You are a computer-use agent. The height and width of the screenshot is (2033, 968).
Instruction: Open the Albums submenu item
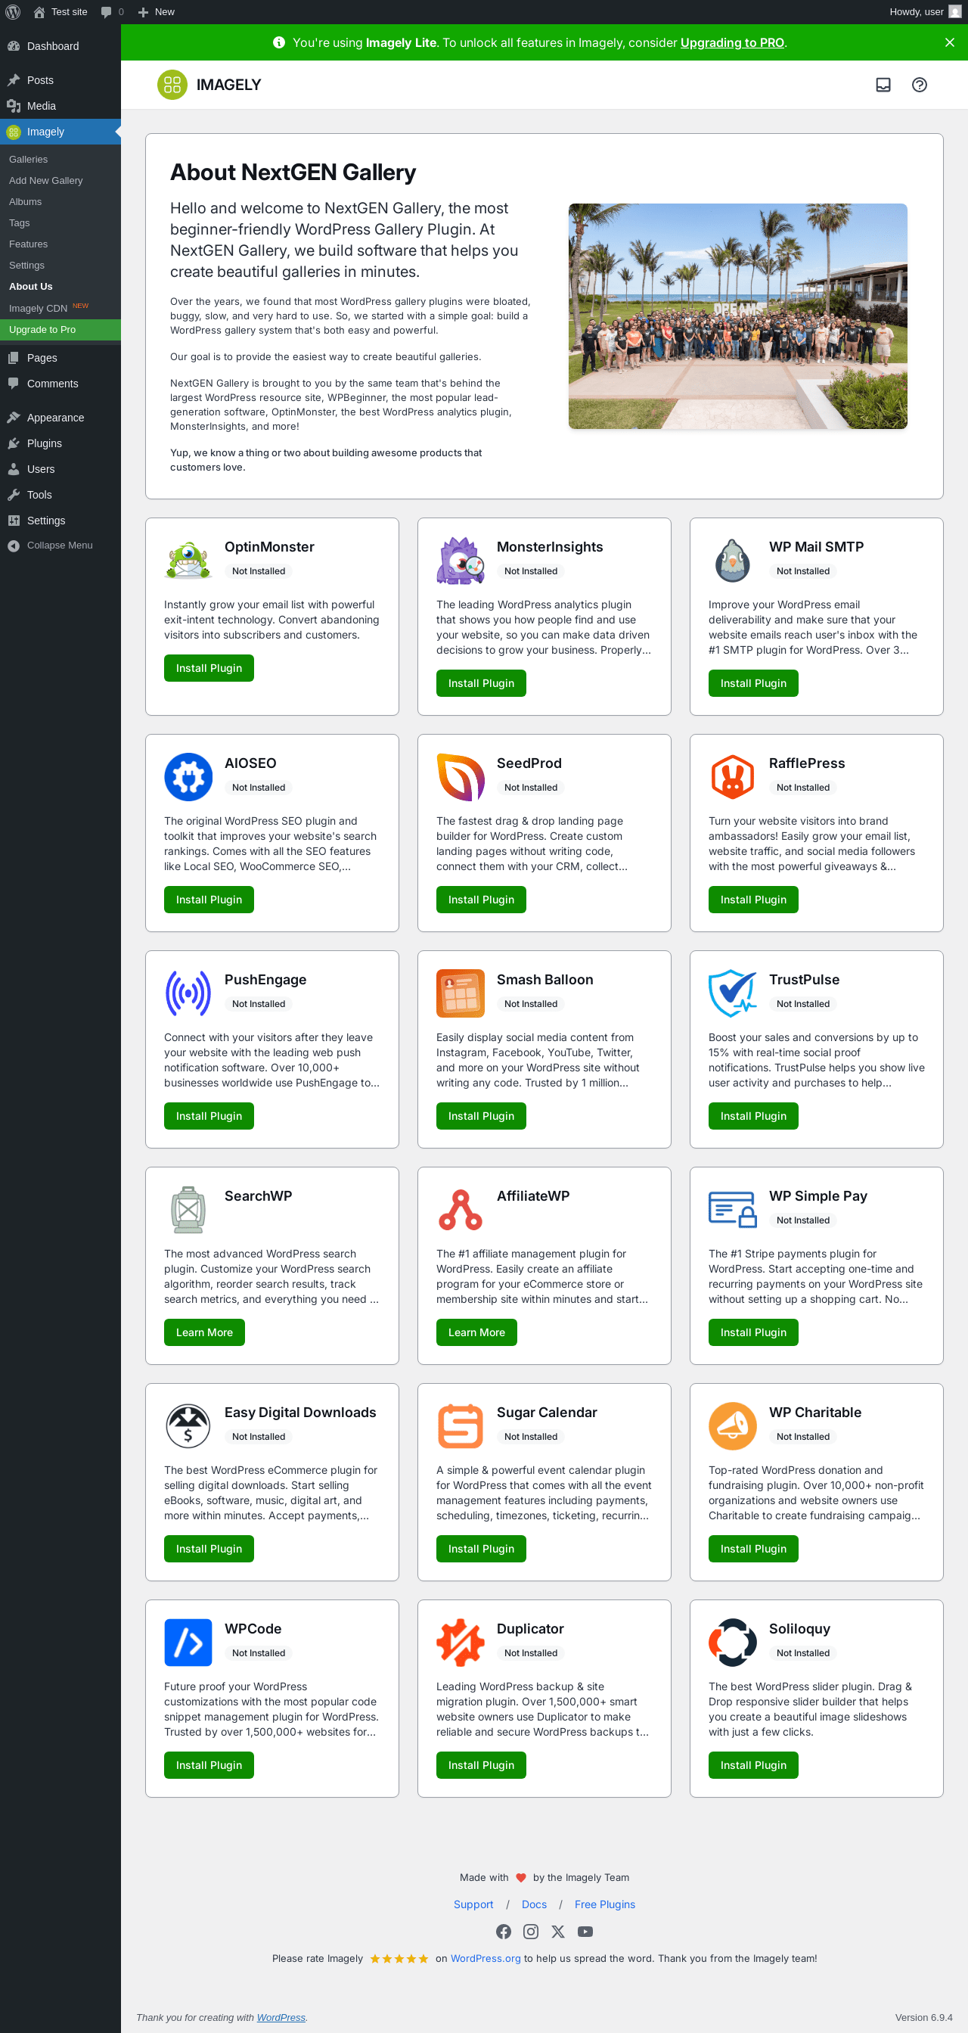tap(25, 202)
